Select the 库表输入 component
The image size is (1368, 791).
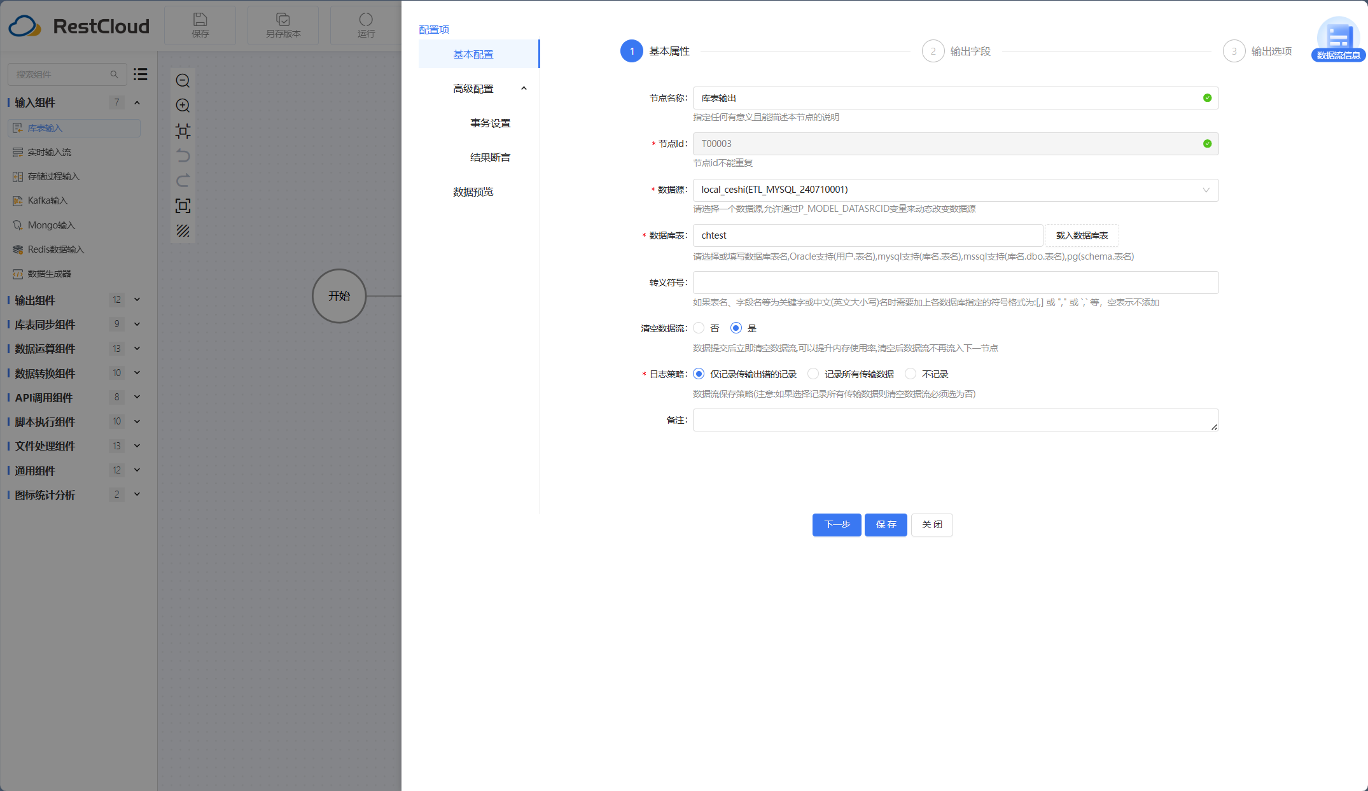[x=74, y=128]
